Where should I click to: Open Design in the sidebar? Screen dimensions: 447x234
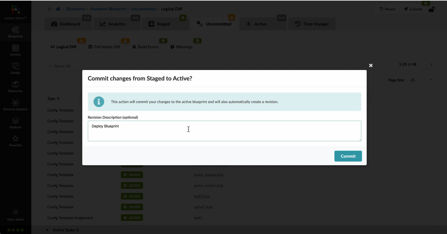(x=15, y=68)
